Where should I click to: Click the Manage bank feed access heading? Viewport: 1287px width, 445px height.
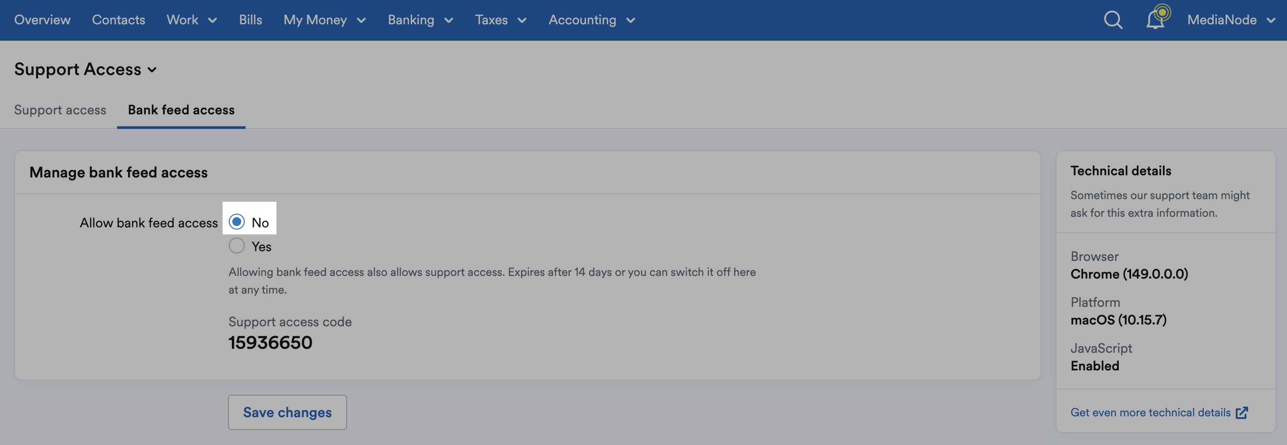coord(118,172)
